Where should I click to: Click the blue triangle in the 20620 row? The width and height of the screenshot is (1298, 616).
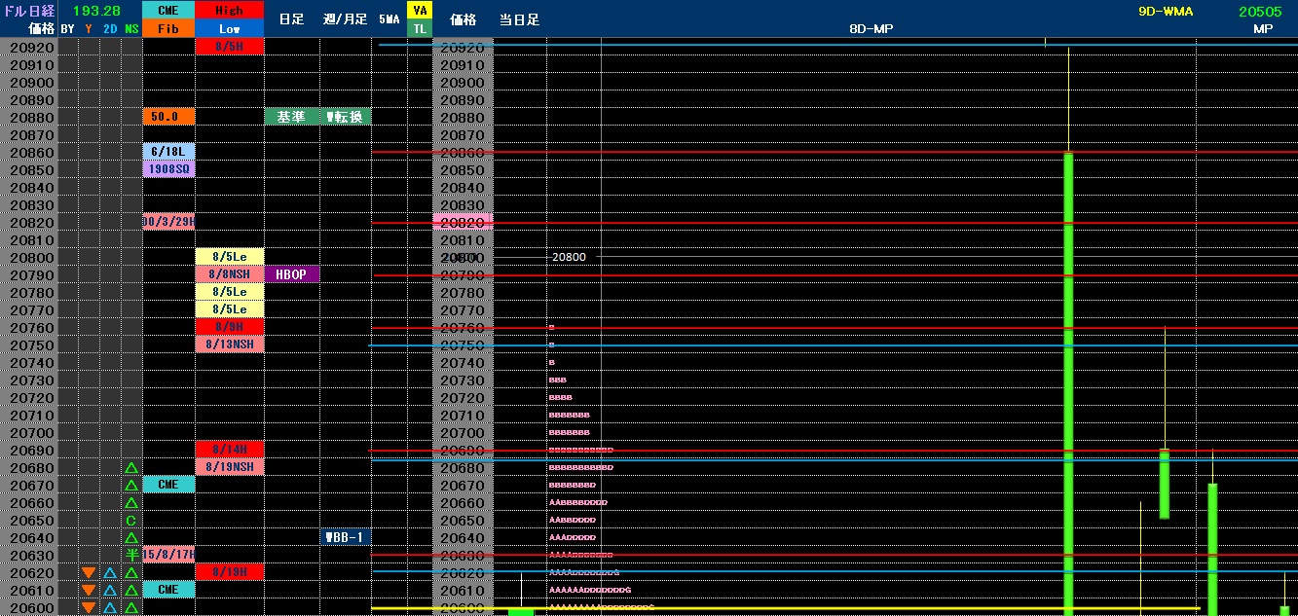109,573
